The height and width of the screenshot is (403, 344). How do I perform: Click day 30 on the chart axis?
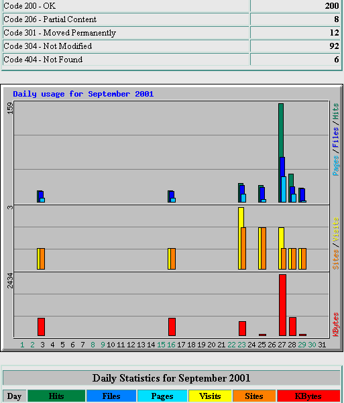(312, 345)
